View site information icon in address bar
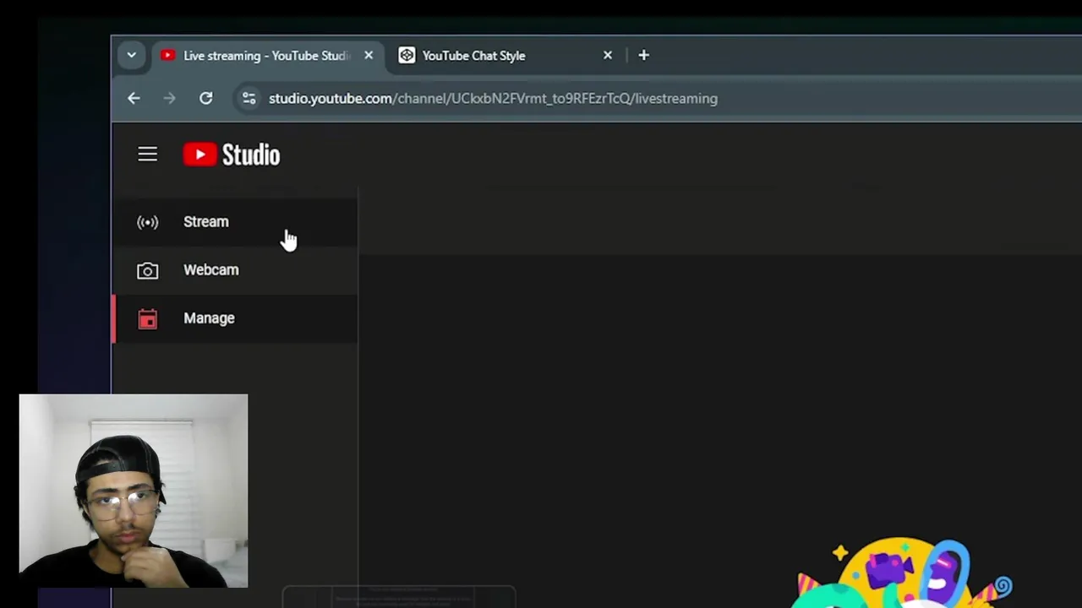Viewport: 1082px width, 608px height. click(x=249, y=99)
